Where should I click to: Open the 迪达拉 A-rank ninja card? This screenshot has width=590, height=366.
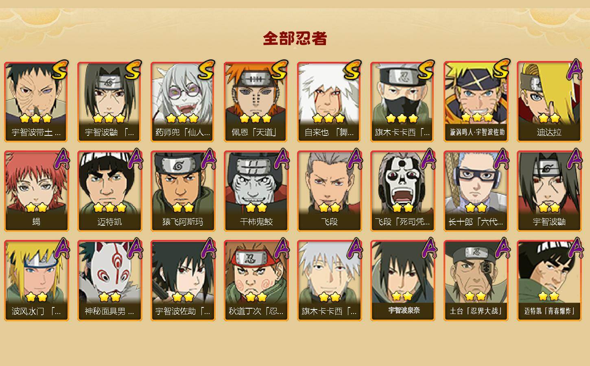549,102
